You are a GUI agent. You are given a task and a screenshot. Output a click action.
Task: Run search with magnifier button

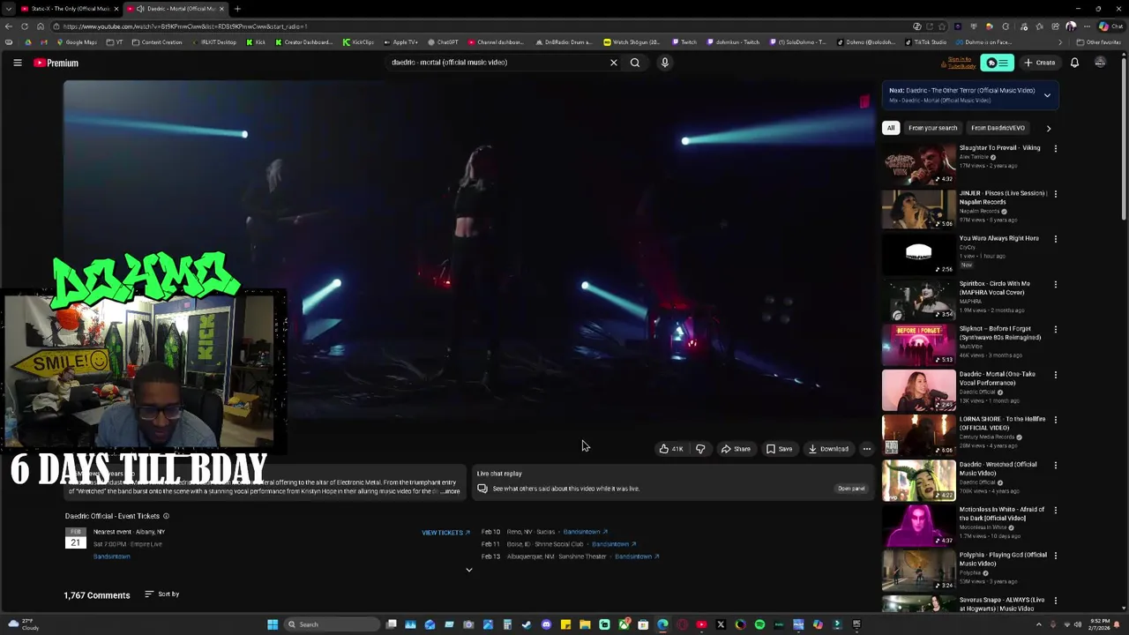click(635, 63)
